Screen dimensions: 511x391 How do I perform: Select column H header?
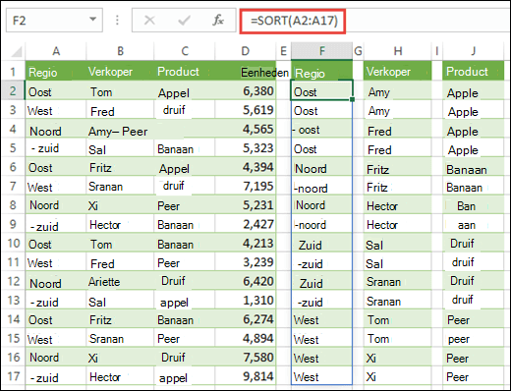pyautogui.click(x=398, y=51)
